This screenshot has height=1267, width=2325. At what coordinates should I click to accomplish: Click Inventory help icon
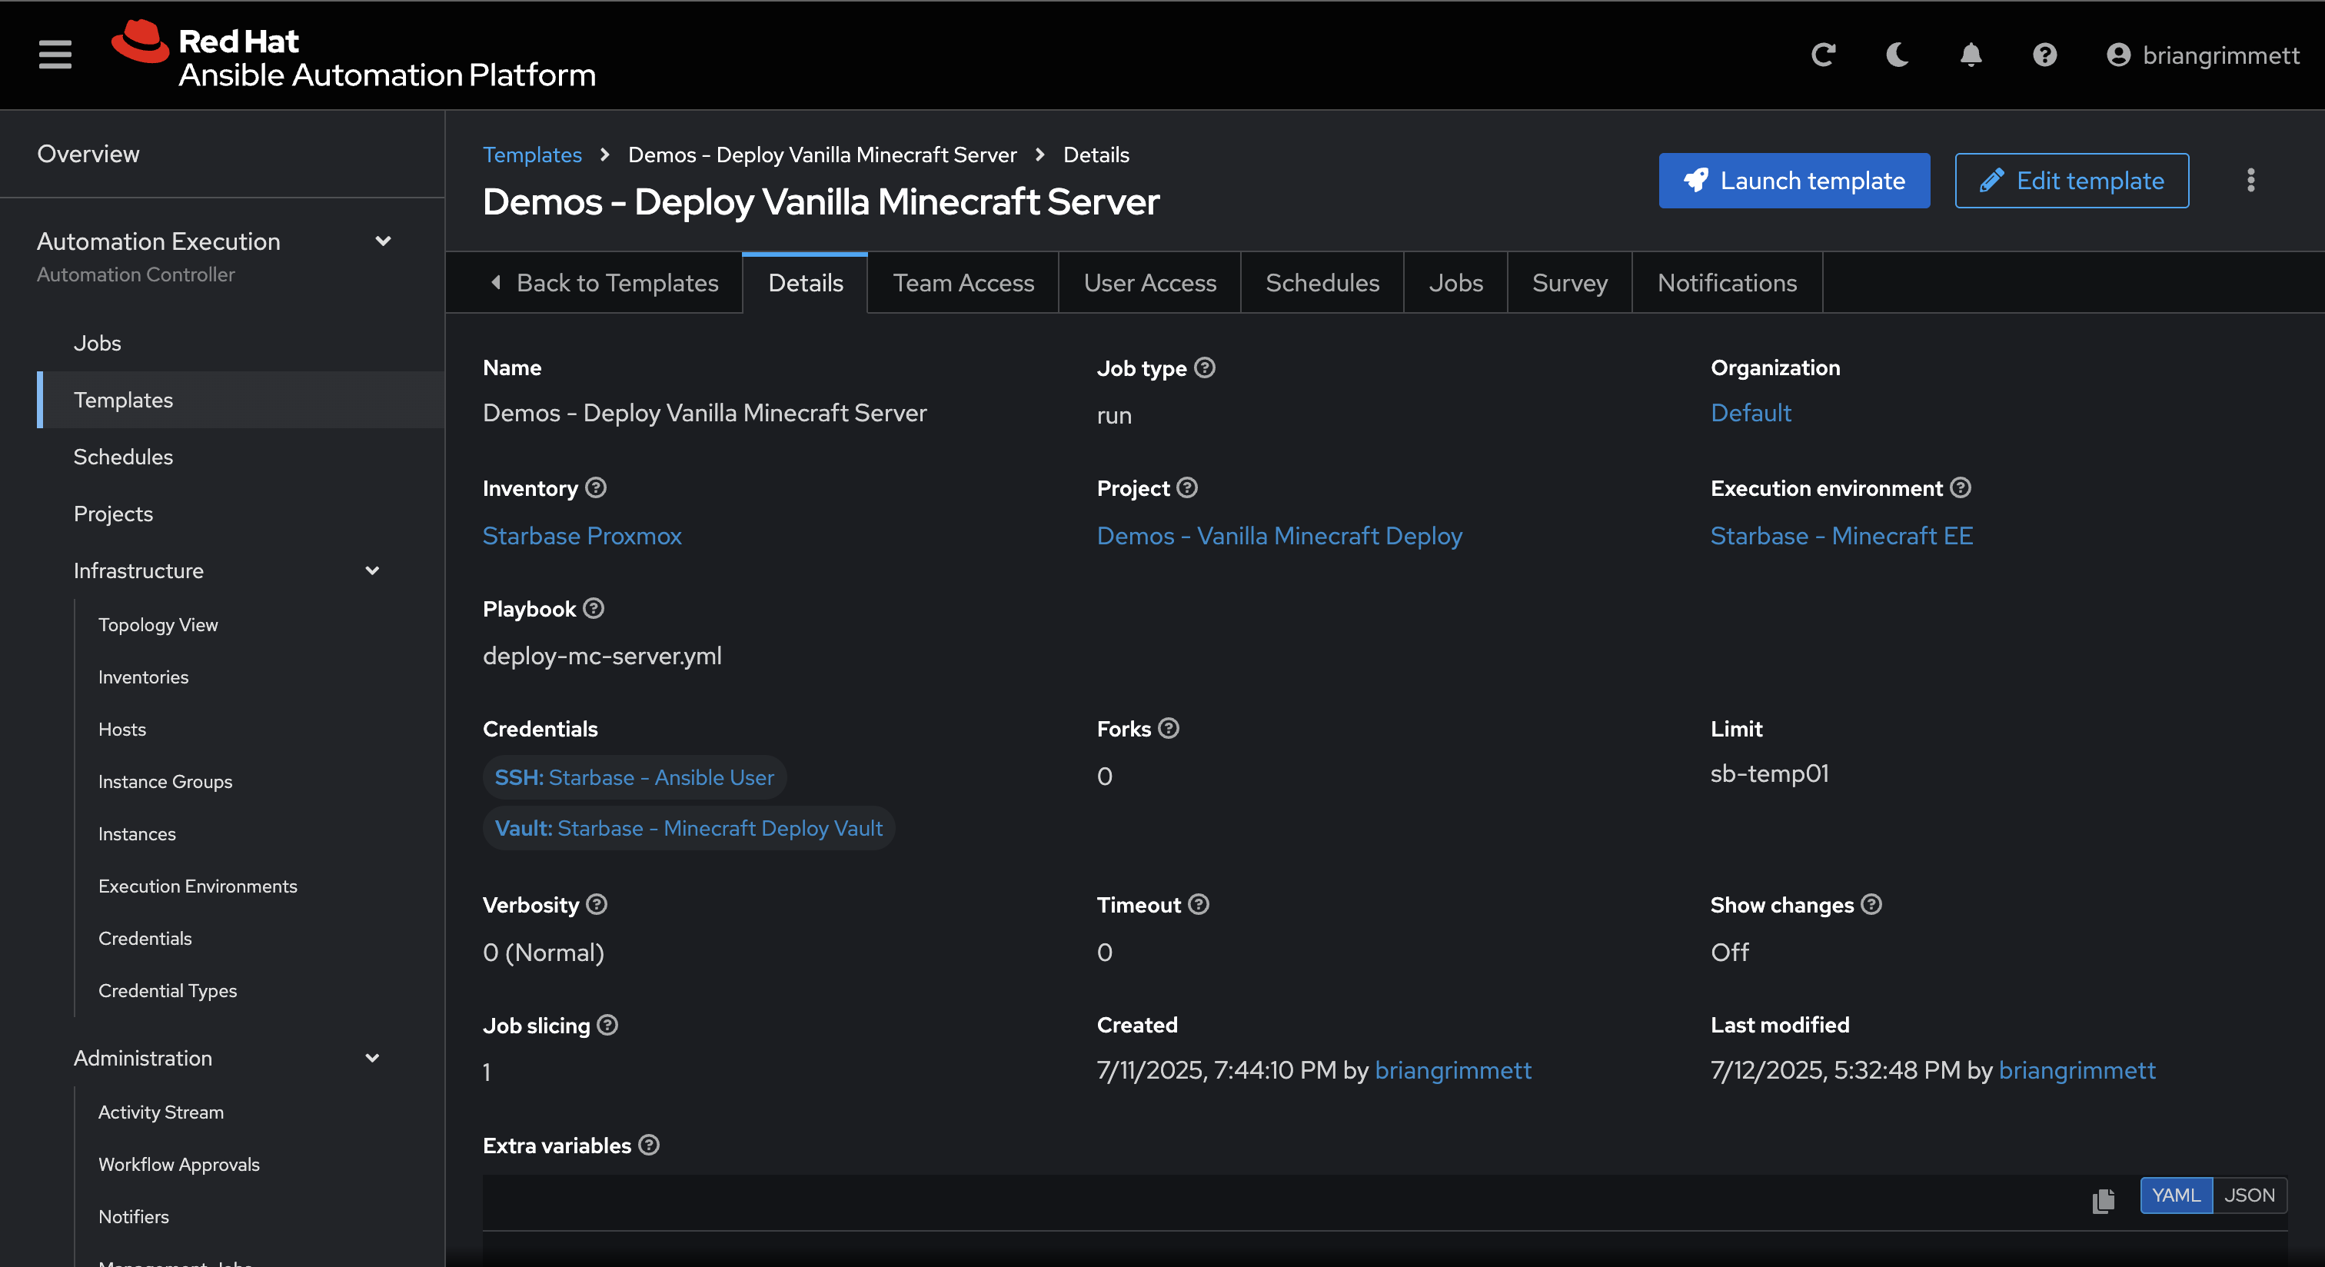pos(596,487)
